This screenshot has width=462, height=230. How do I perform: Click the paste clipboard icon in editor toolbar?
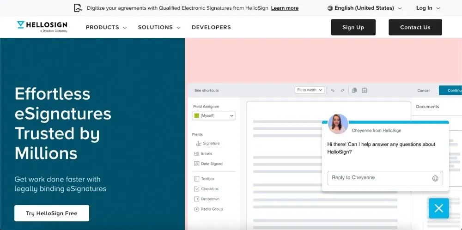point(365,90)
